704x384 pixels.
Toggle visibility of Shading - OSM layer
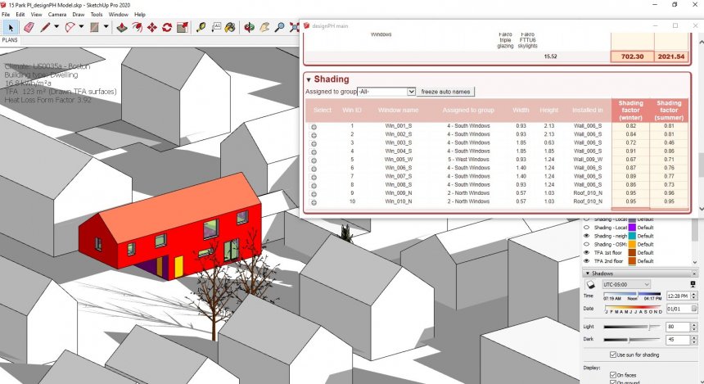point(586,244)
